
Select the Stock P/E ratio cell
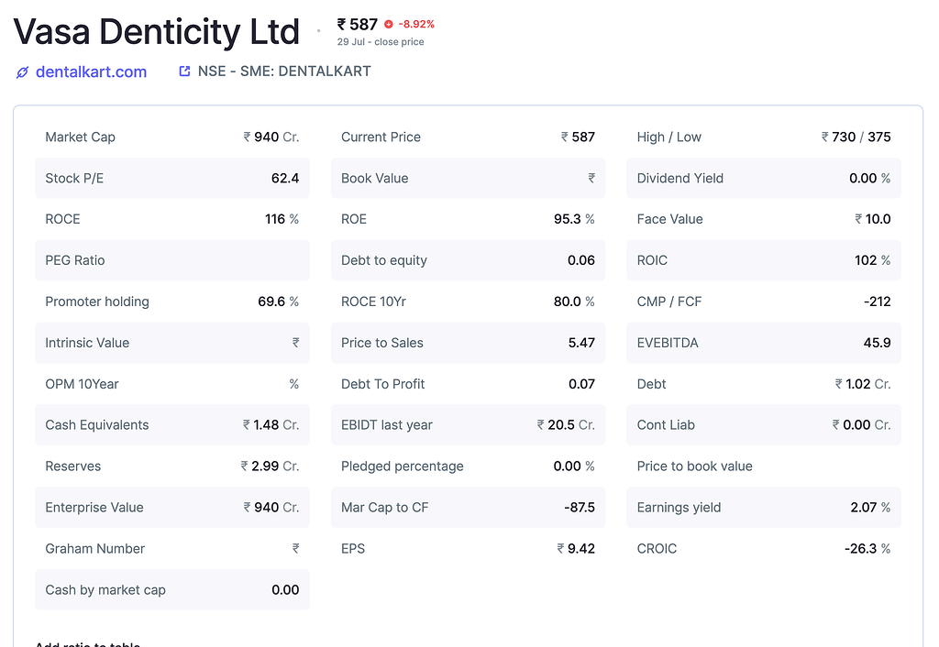coord(172,178)
